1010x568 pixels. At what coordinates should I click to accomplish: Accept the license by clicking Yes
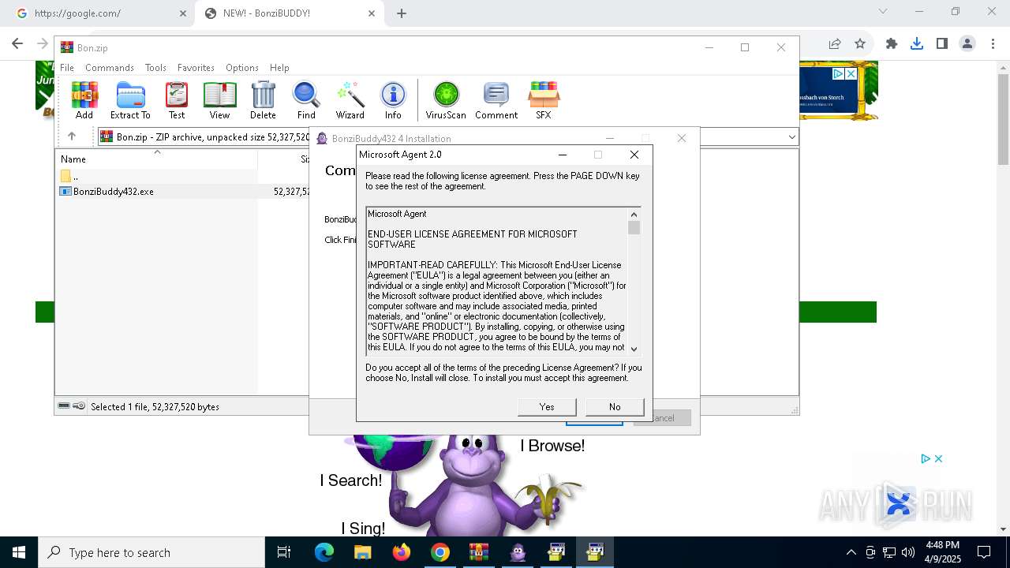(x=547, y=407)
